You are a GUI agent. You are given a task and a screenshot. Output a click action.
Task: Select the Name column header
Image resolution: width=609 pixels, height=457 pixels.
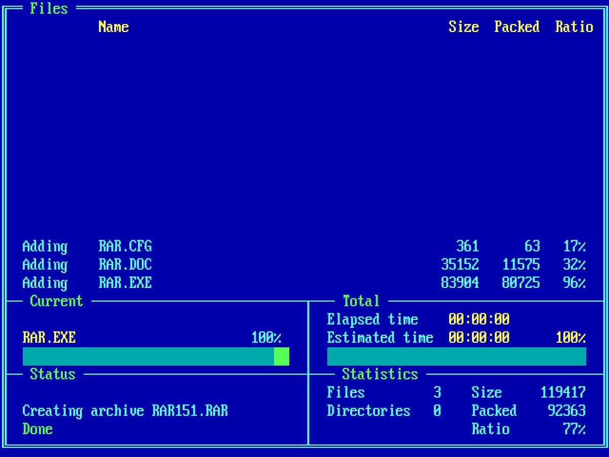tap(114, 26)
